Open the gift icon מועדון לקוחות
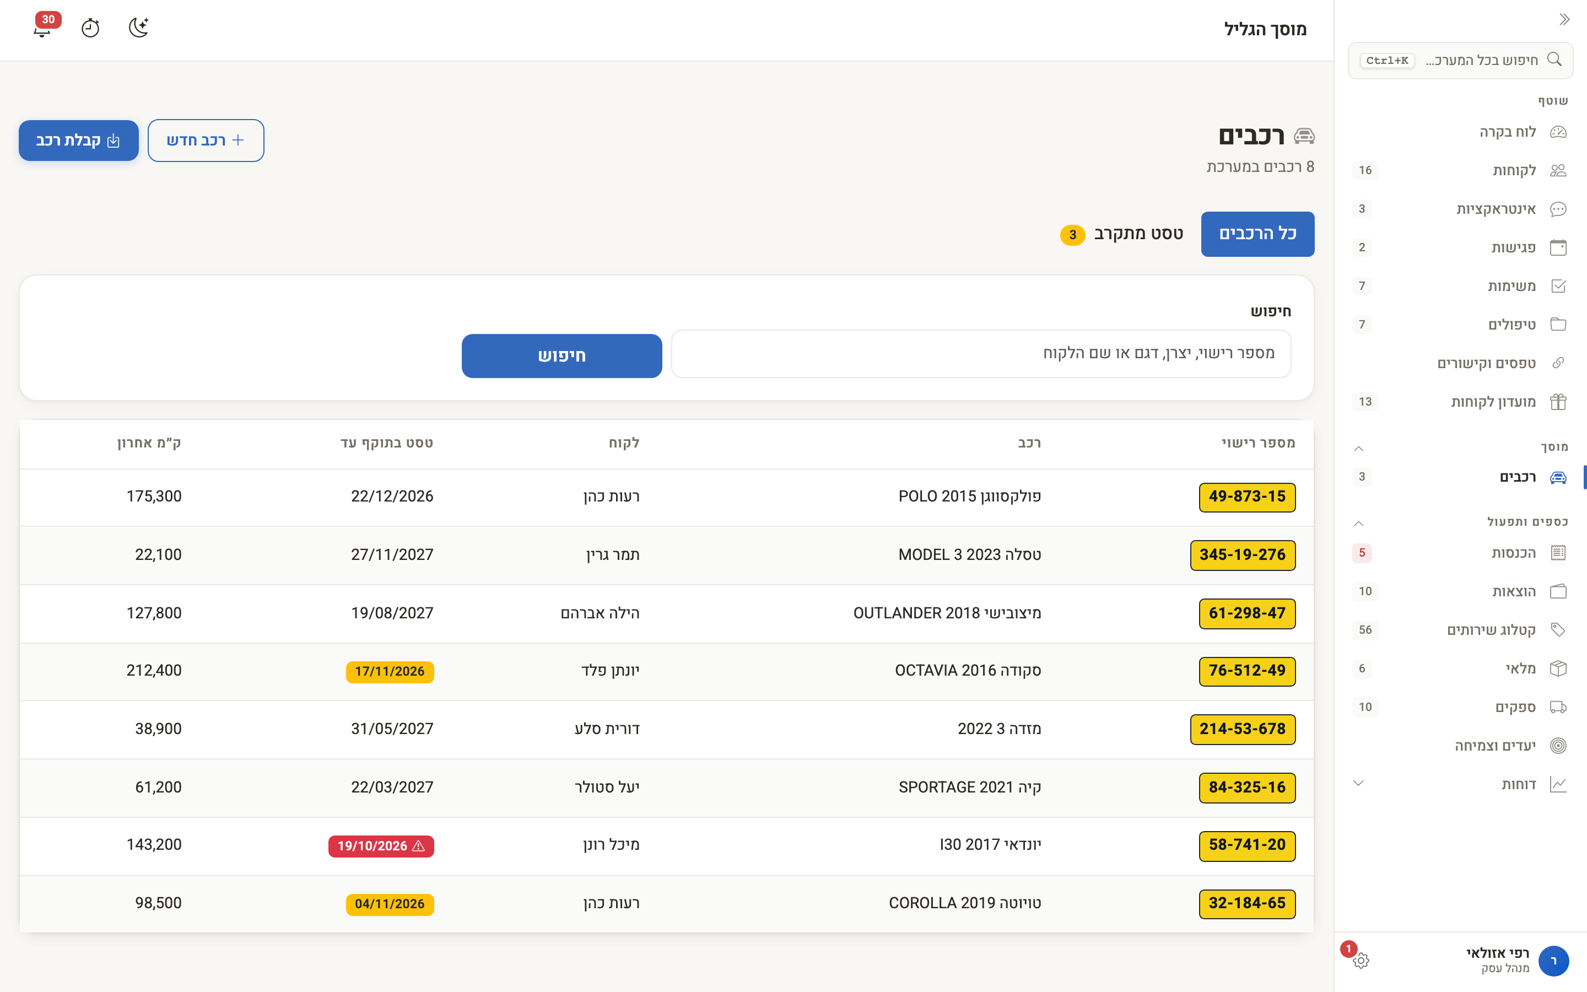Image resolution: width=1587 pixels, height=992 pixels. coord(1558,402)
